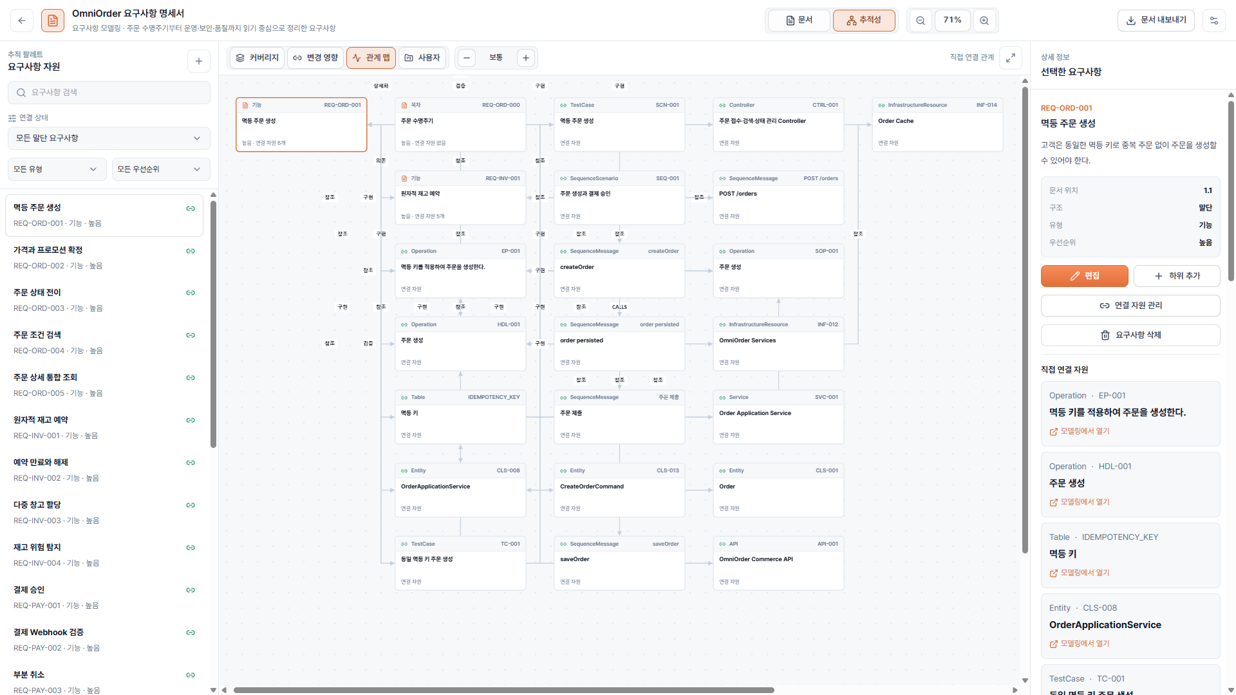Image resolution: width=1236 pixels, height=695 pixels.
Task: Add a new requirement with the plus button
Action: coord(199,61)
